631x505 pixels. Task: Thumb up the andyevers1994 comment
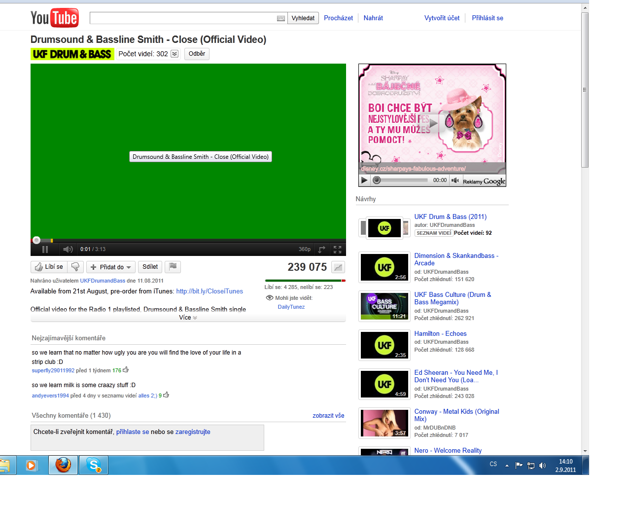tap(166, 395)
